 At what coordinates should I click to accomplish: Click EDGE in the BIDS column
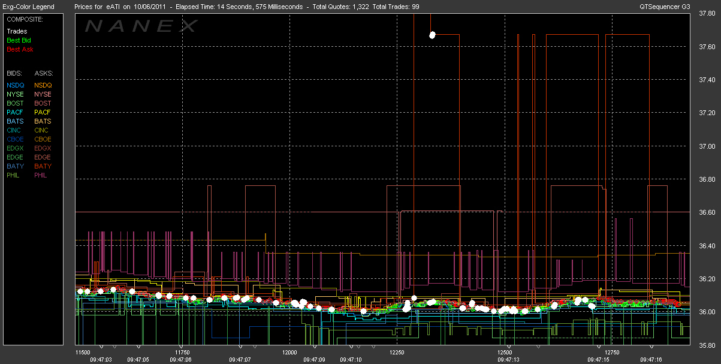15,157
